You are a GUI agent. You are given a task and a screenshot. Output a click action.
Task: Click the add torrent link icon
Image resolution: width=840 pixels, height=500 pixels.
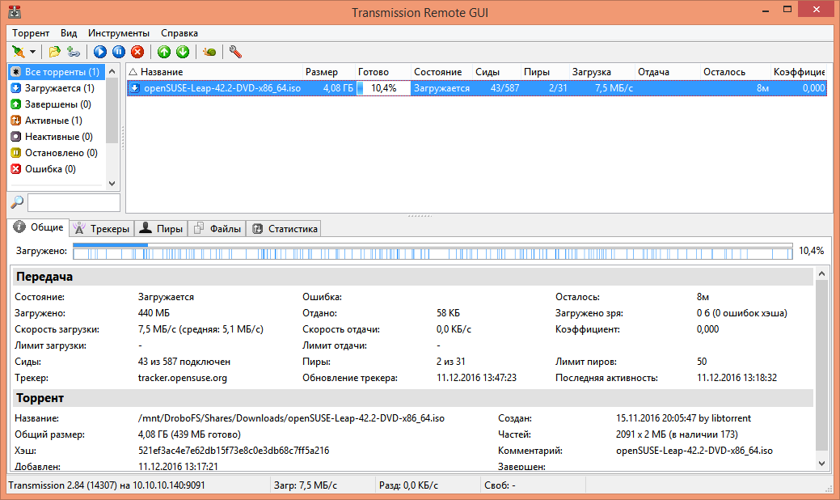(x=74, y=52)
